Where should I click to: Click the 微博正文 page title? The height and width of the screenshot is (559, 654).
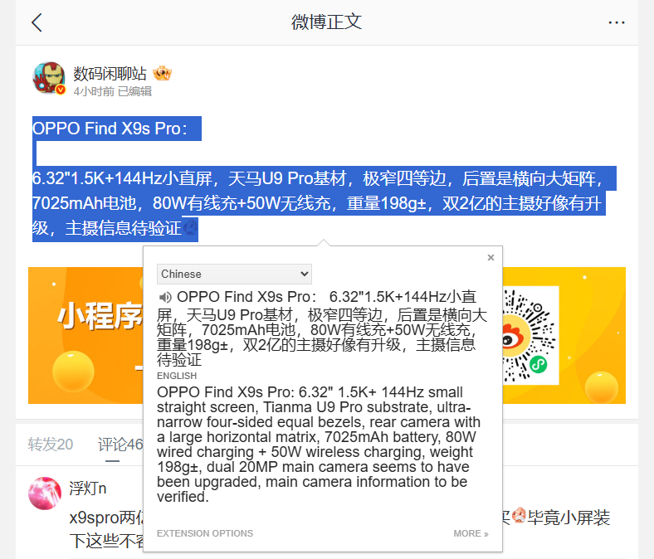pyautogui.click(x=326, y=22)
